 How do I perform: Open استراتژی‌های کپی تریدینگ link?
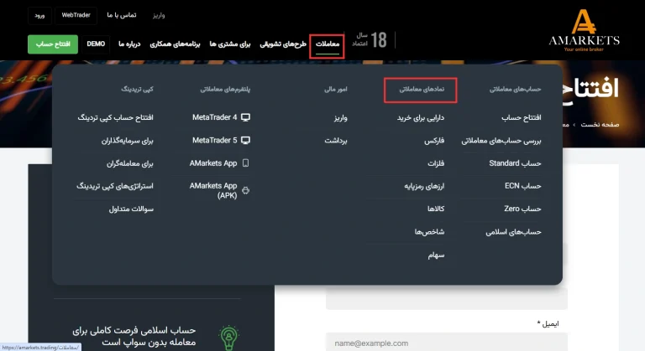(115, 186)
